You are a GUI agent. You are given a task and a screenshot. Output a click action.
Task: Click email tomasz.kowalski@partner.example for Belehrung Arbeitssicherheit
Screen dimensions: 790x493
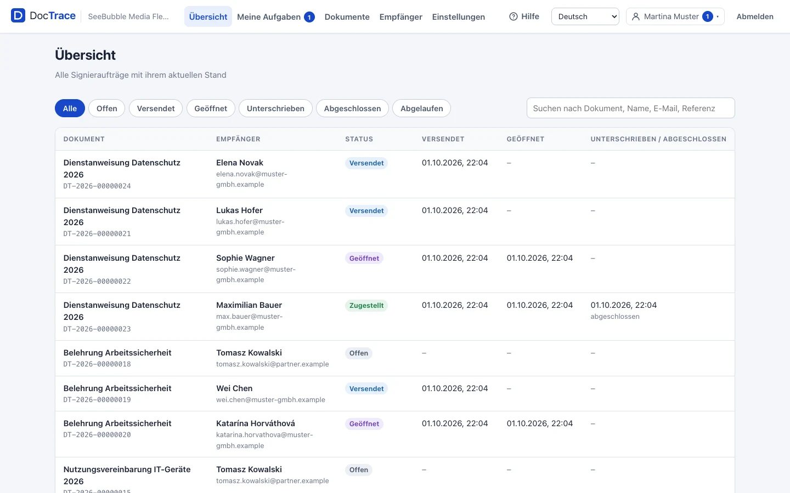point(273,364)
